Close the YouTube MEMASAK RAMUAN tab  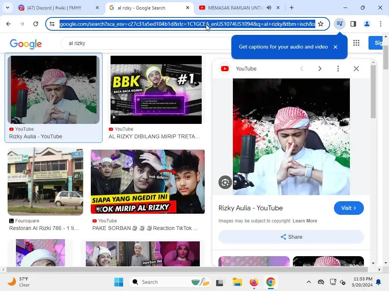coord(278,8)
